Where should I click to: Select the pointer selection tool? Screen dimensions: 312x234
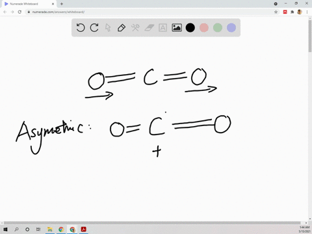point(108,28)
